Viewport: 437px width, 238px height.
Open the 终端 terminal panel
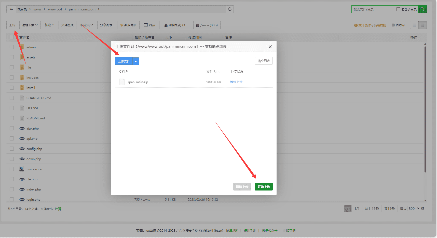coord(150,25)
